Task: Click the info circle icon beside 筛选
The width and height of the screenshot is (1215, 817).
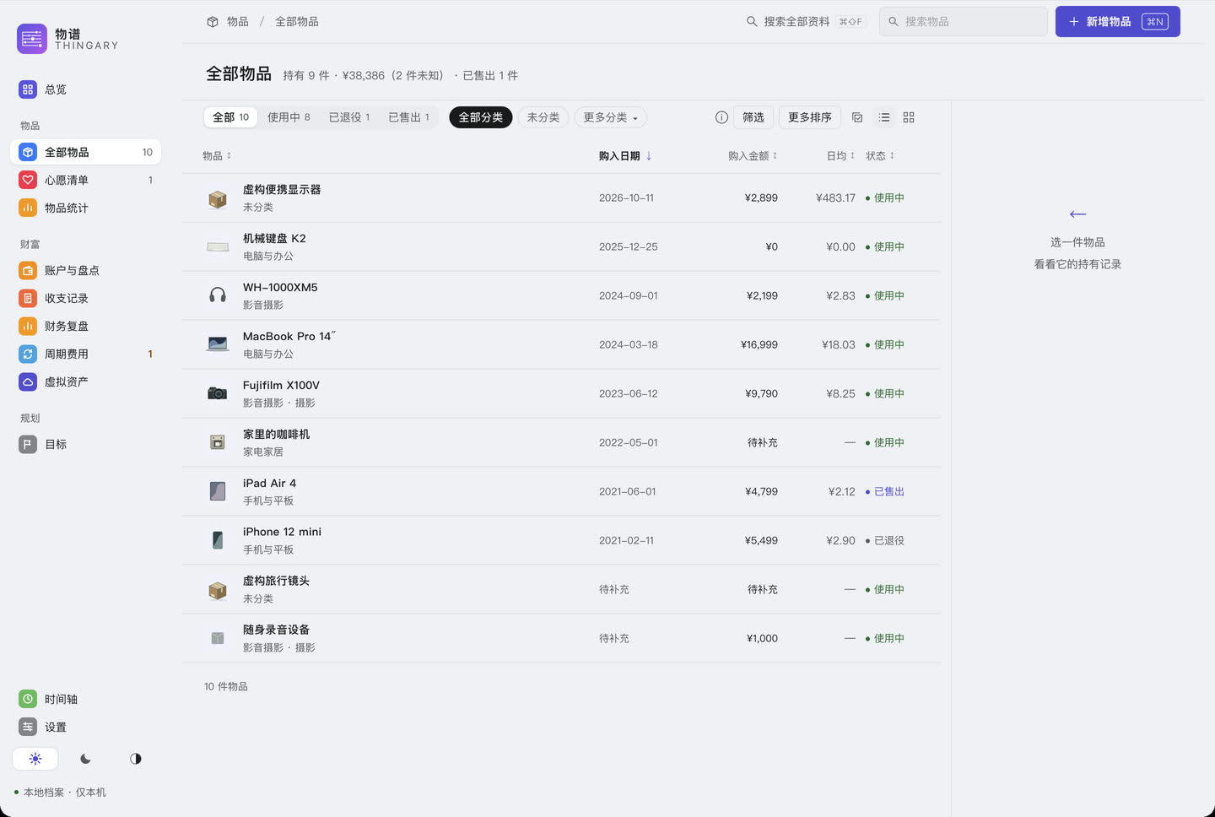Action: pyautogui.click(x=721, y=117)
